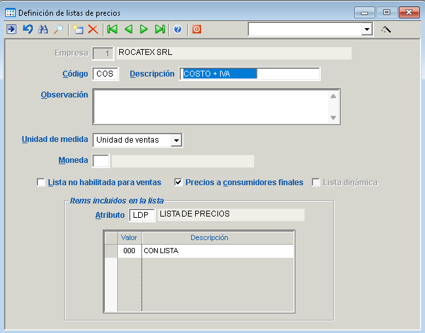The width and height of the screenshot is (425, 333).
Task: Click the Descripción field with COSTO + IVA
Action: pos(249,74)
